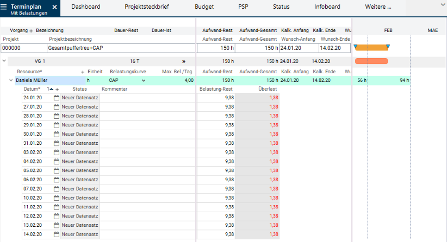Screen dimensions: 447x242
Task: Open the Weitere... menu
Action: coord(378,7)
